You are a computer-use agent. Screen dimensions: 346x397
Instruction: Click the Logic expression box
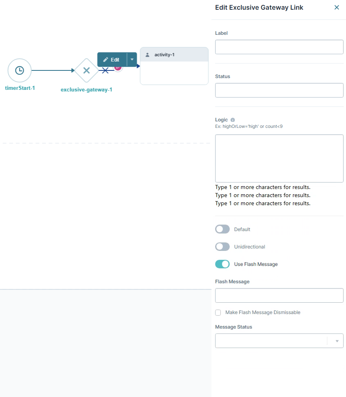(279, 158)
